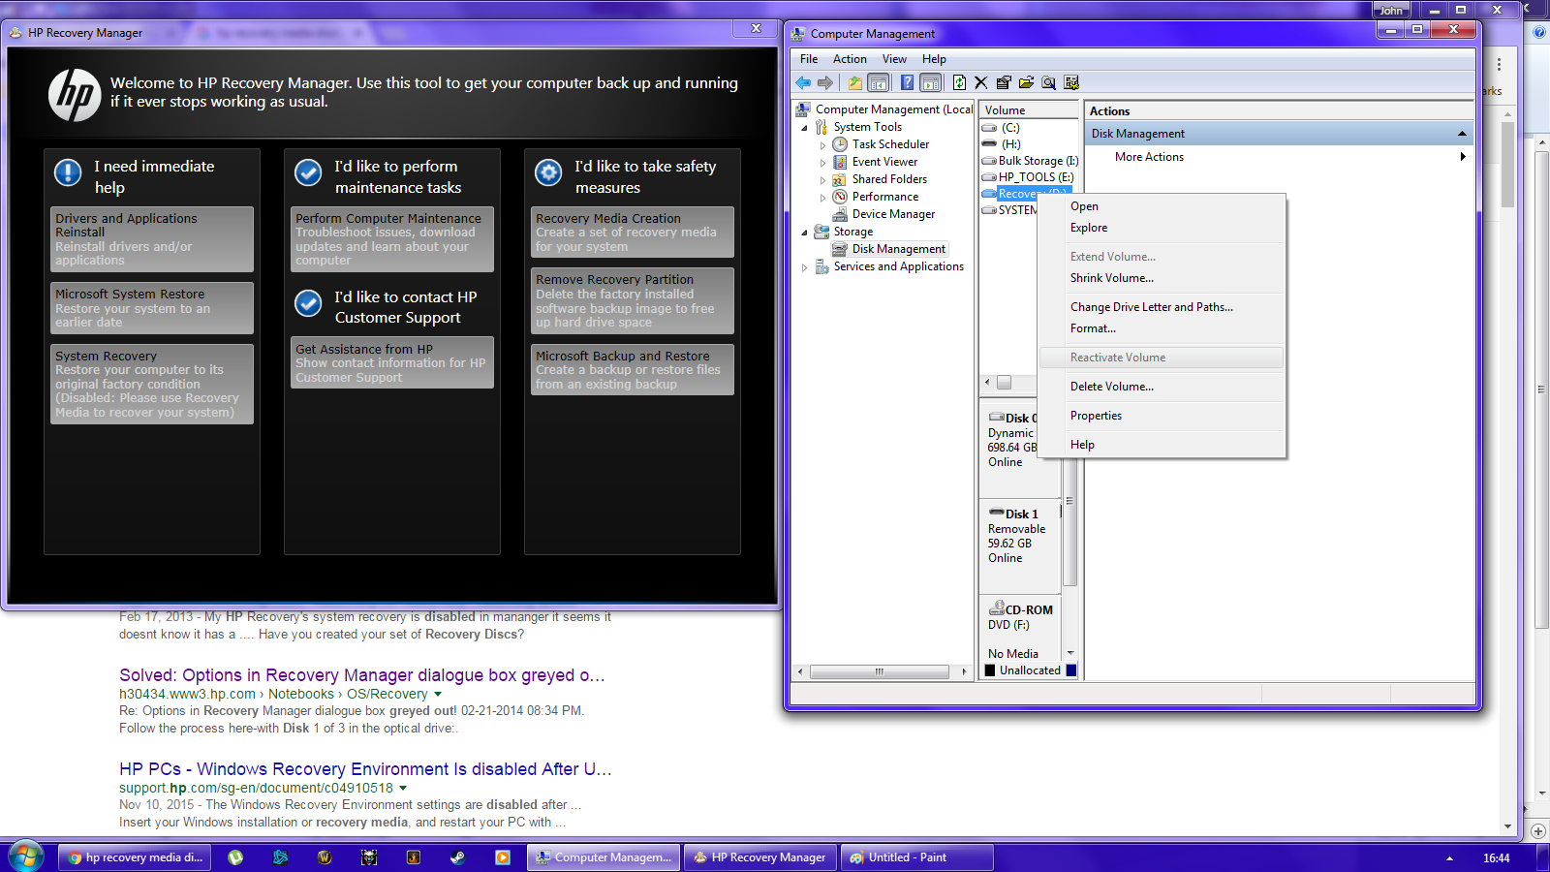Click gear icon beside safety measures
1550x872 pixels.
[x=548, y=172]
